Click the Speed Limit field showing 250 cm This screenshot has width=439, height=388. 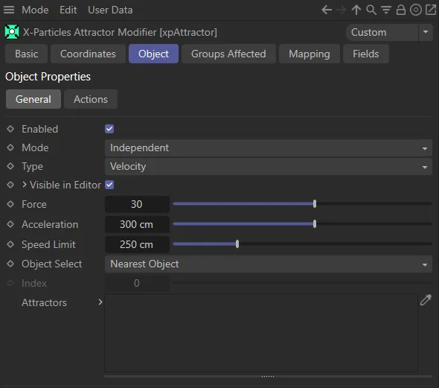pyautogui.click(x=137, y=244)
